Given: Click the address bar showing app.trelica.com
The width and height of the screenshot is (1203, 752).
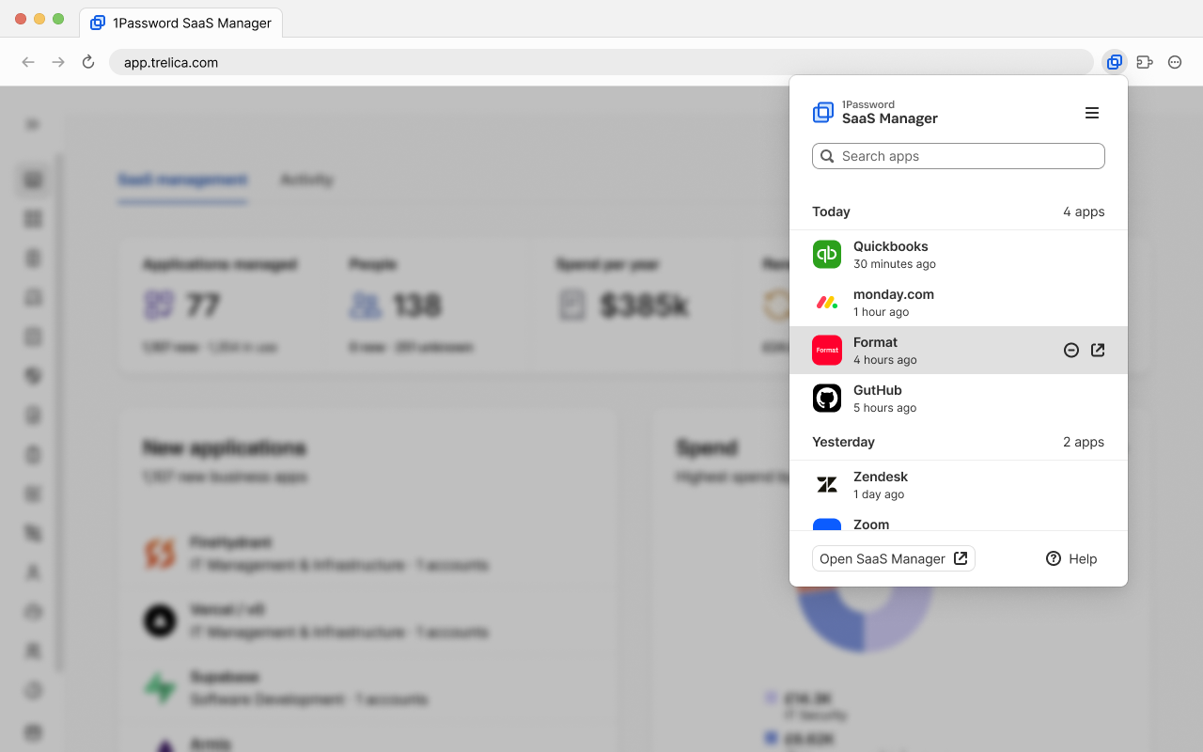Looking at the screenshot, I should pyautogui.click(x=601, y=62).
